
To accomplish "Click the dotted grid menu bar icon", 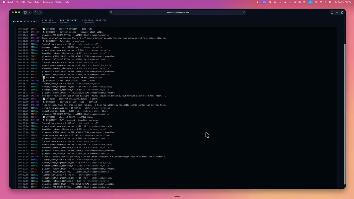I will pyautogui.click(x=290, y=2).
